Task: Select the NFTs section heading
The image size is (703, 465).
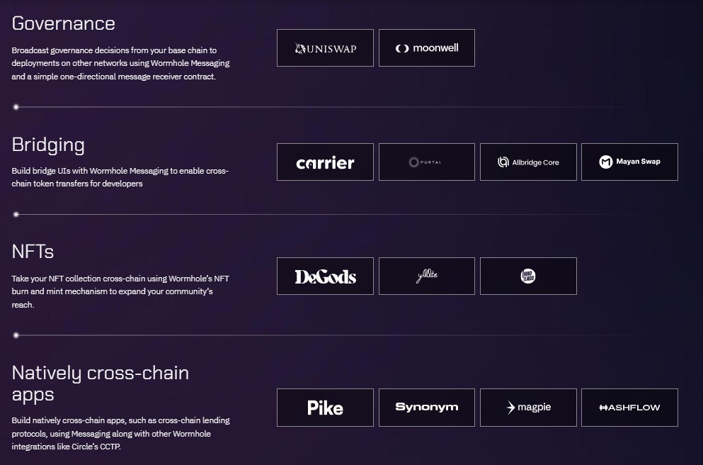Action: point(33,252)
